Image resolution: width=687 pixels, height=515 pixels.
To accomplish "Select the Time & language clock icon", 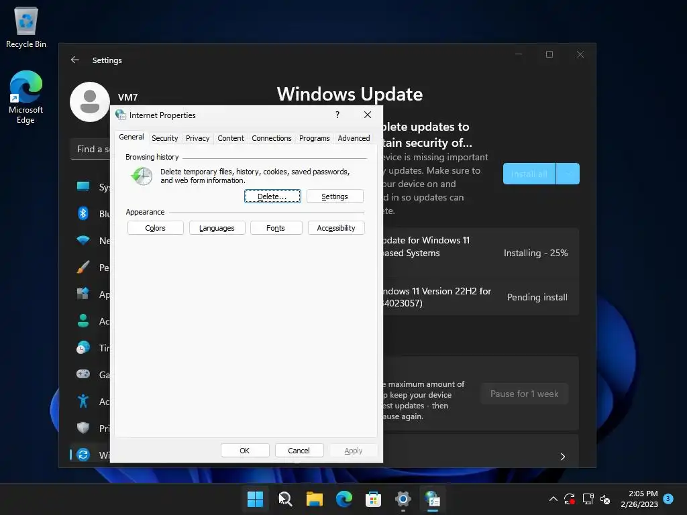I will 83,347.
